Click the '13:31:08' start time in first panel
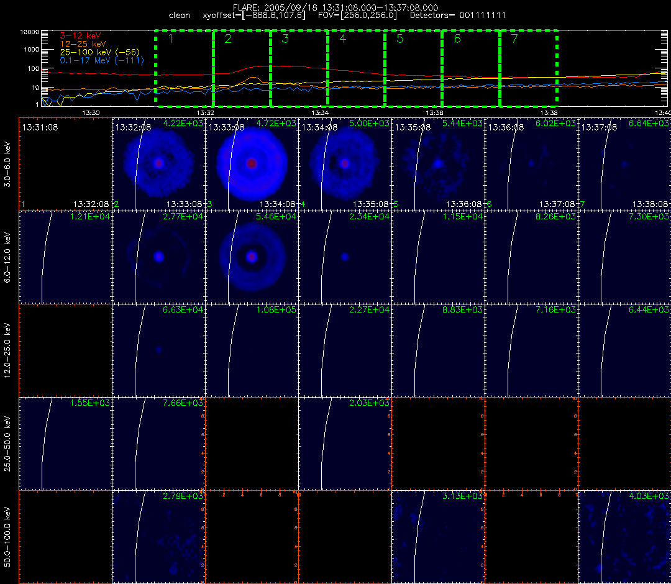671x584 pixels. pyautogui.click(x=40, y=127)
